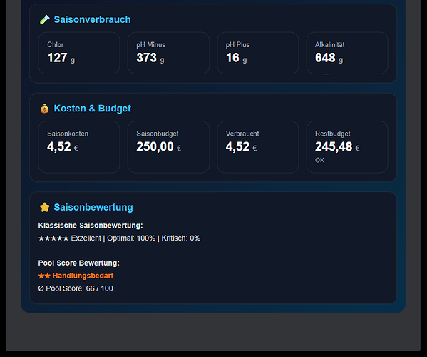Select the Saisonverbrauch section heading
The width and height of the screenshot is (427, 357).
click(93, 20)
